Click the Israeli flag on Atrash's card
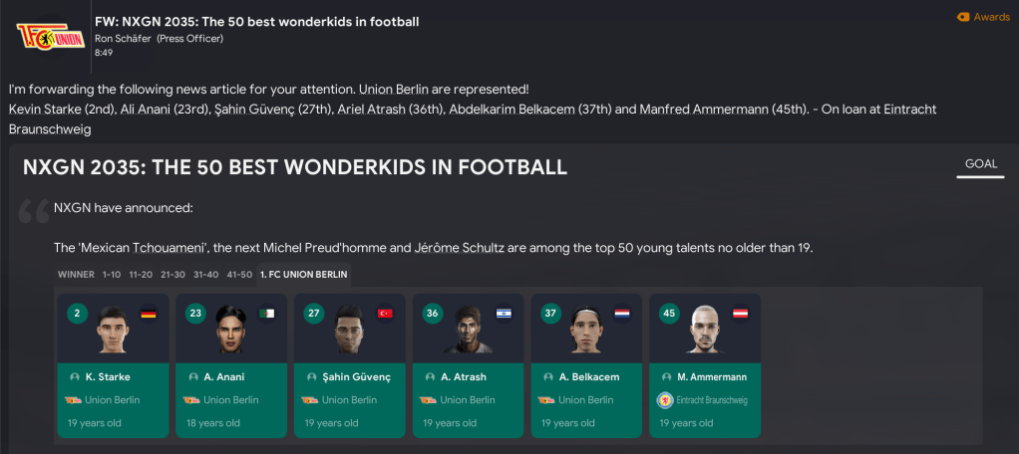Viewport: 1019px width, 454px height. (504, 313)
